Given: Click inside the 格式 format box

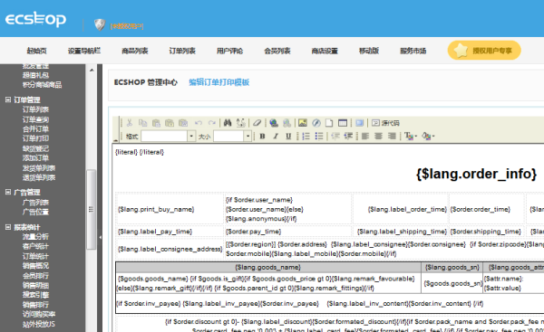Looking at the screenshot, I should click(164, 136).
